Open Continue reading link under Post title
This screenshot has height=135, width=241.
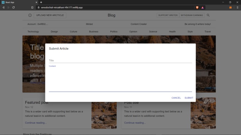click(x=135, y=123)
